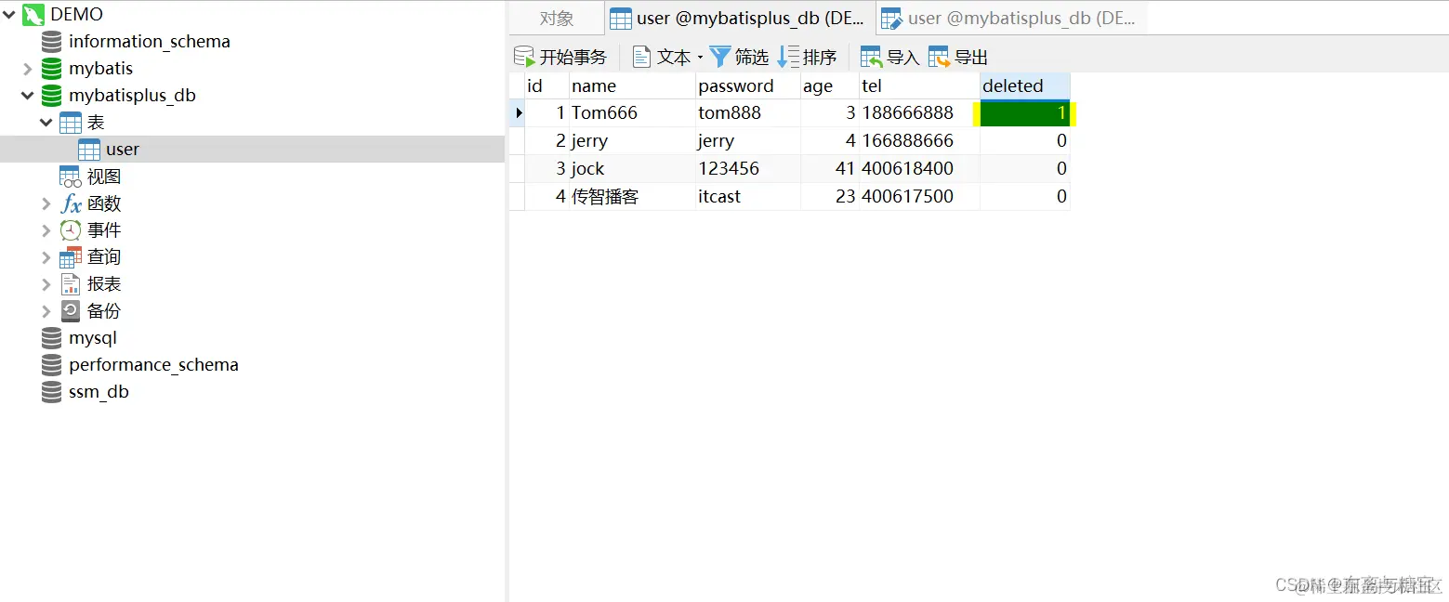Click the 筛选 filter button label
The width and height of the screenshot is (1449, 602).
coord(752,58)
